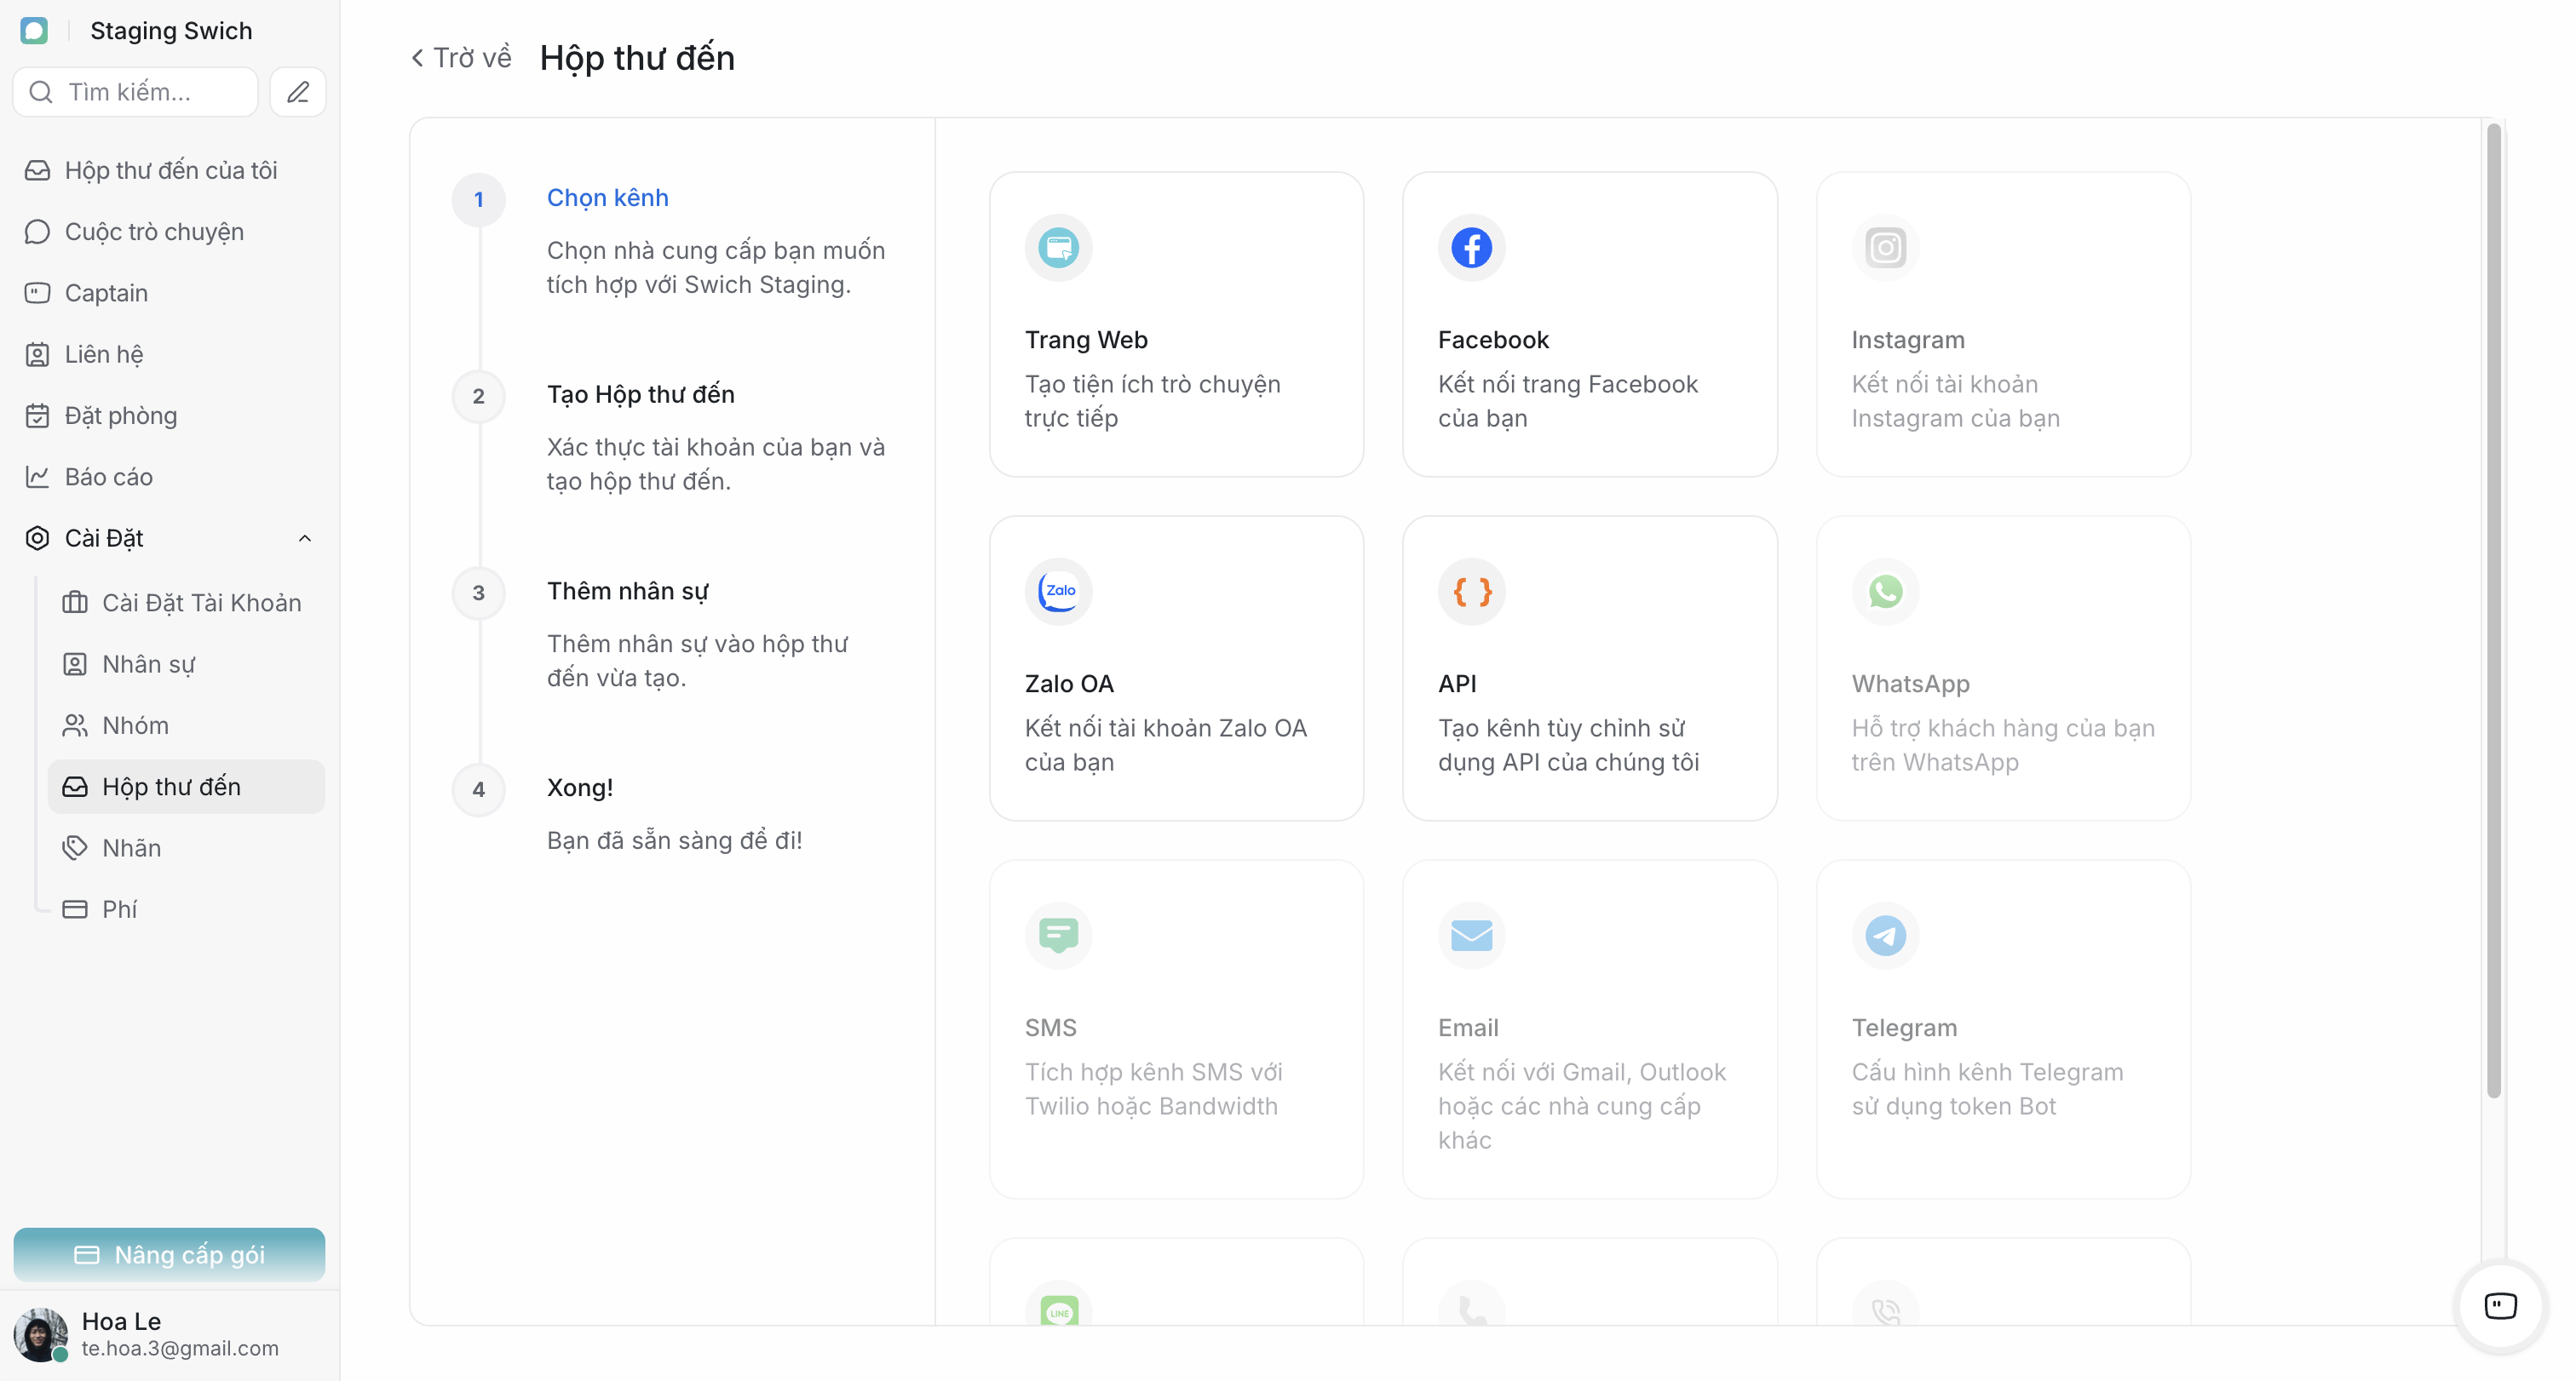The image size is (2576, 1381).
Task: Click the Instagram channel logo
Action: [1885, 248]
